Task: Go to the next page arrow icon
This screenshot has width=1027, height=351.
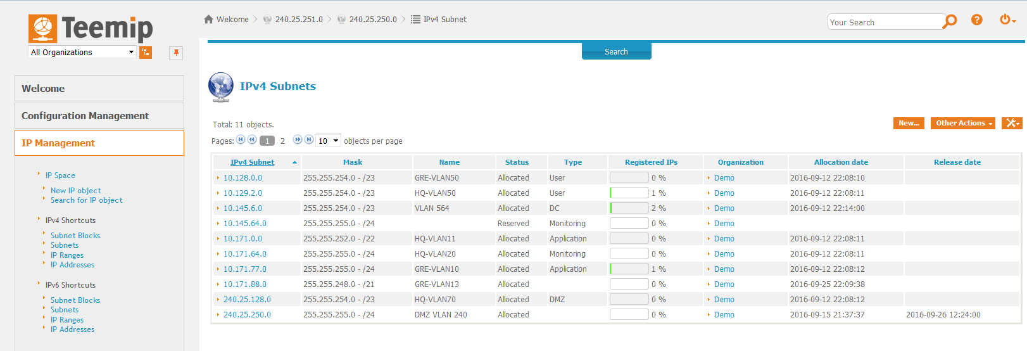Action: (298, 140)
